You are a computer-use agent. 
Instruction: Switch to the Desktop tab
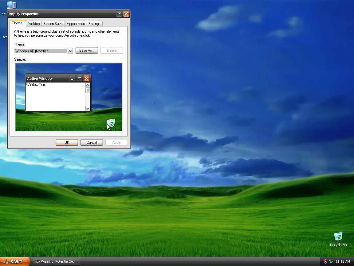click(33, 23)
